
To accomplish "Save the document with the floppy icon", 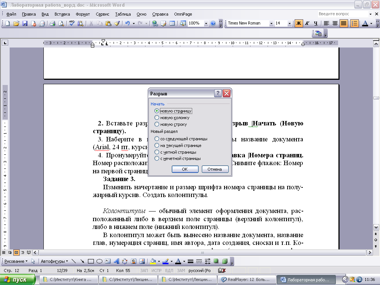I will click(25, 23).
